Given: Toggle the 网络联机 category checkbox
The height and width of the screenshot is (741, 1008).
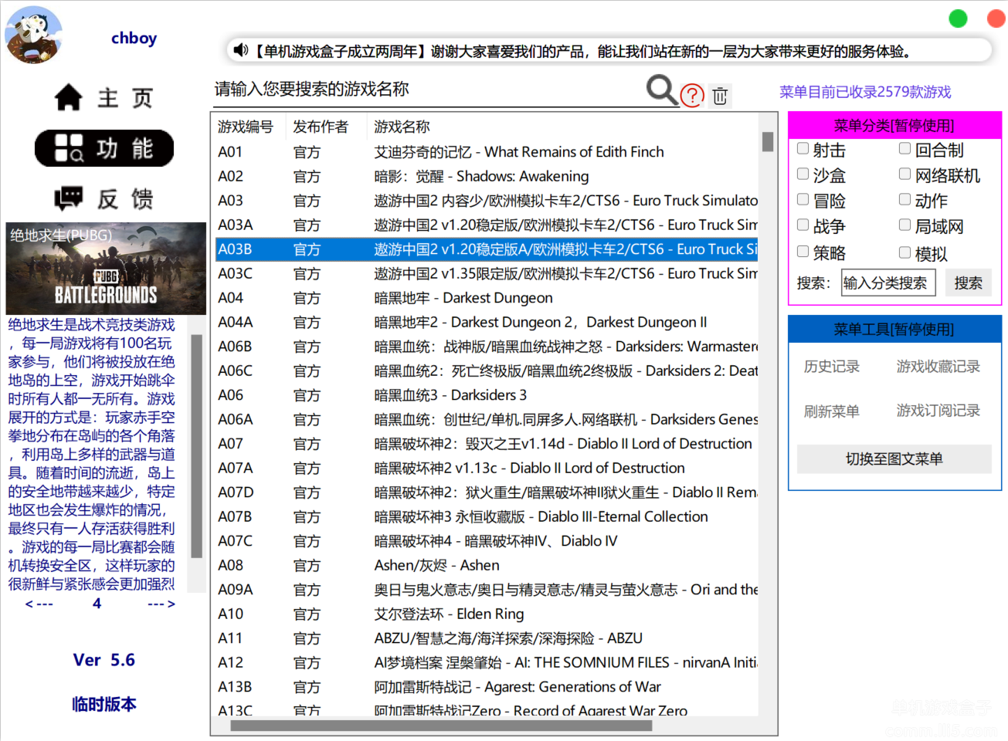Looking at the screenshot, I should pyautogui.click(x=904, y=174).
